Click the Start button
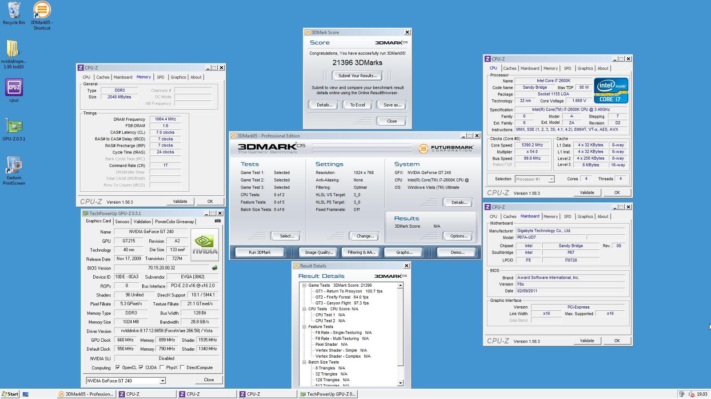The width and height of the screenshot is (711, 399). point(10,394)
